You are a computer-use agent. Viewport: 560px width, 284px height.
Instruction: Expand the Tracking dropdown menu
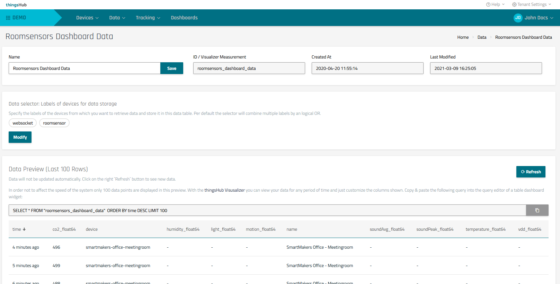click(x=148, y=18)
